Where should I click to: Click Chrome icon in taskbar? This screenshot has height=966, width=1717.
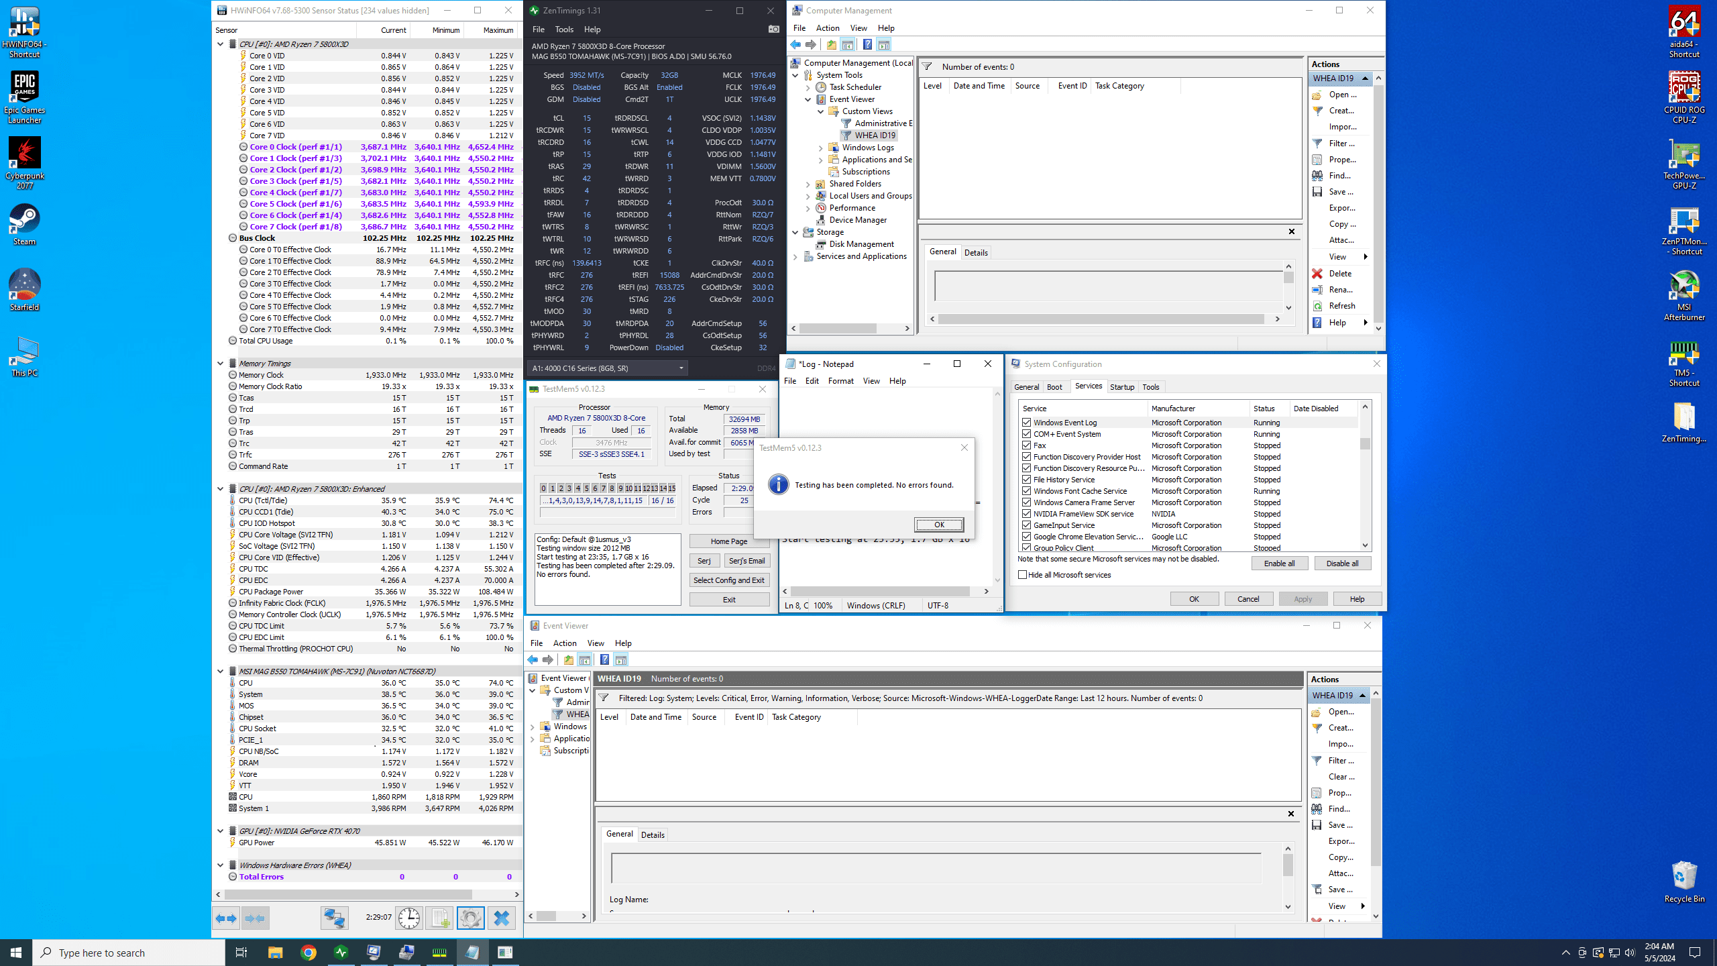pyautogui.click(x=308, y=953)
